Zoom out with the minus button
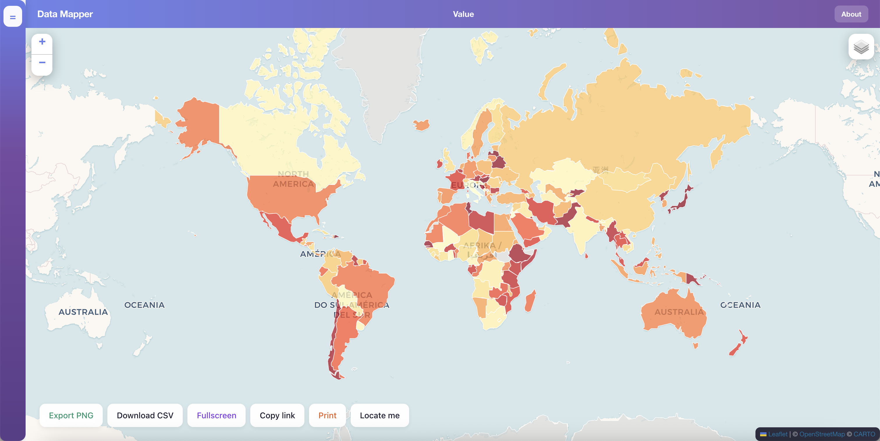This screenshot has width=880, height=441. 42,63
